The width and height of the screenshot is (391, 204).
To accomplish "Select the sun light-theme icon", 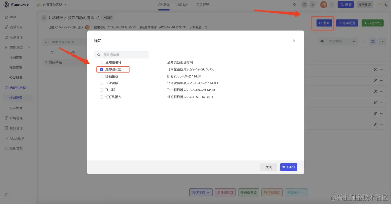I will tap(380, 4).
